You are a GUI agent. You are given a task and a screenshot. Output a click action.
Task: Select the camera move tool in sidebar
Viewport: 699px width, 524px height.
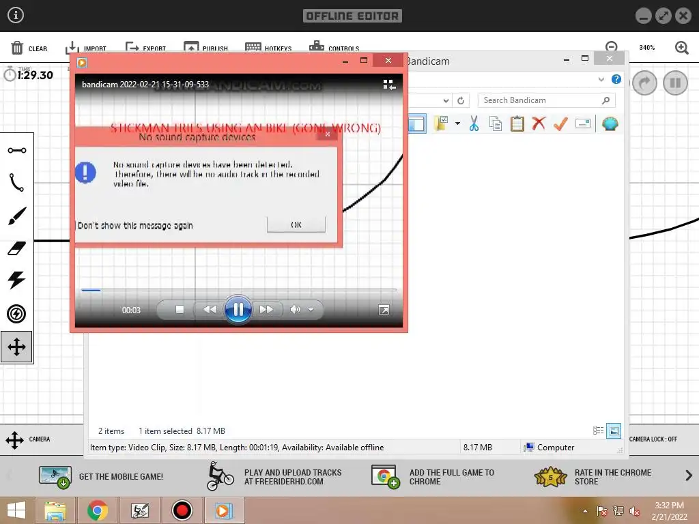pyautogui.click(x=16, y=347)
